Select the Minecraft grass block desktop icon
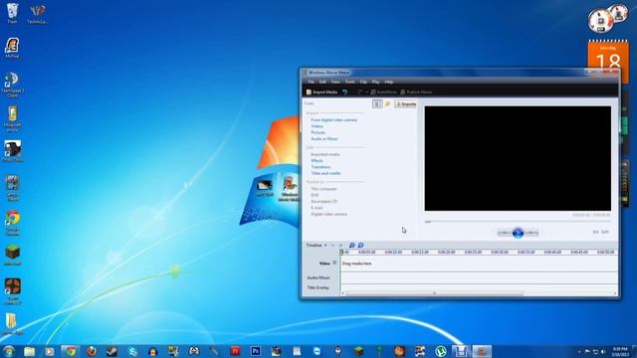 (x=13, y=256)
